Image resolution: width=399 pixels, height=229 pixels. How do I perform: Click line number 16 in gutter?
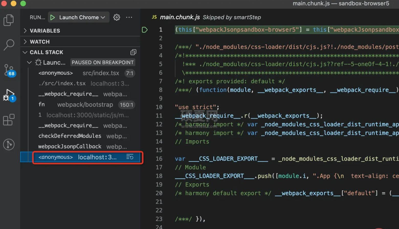tap(159, 159)
